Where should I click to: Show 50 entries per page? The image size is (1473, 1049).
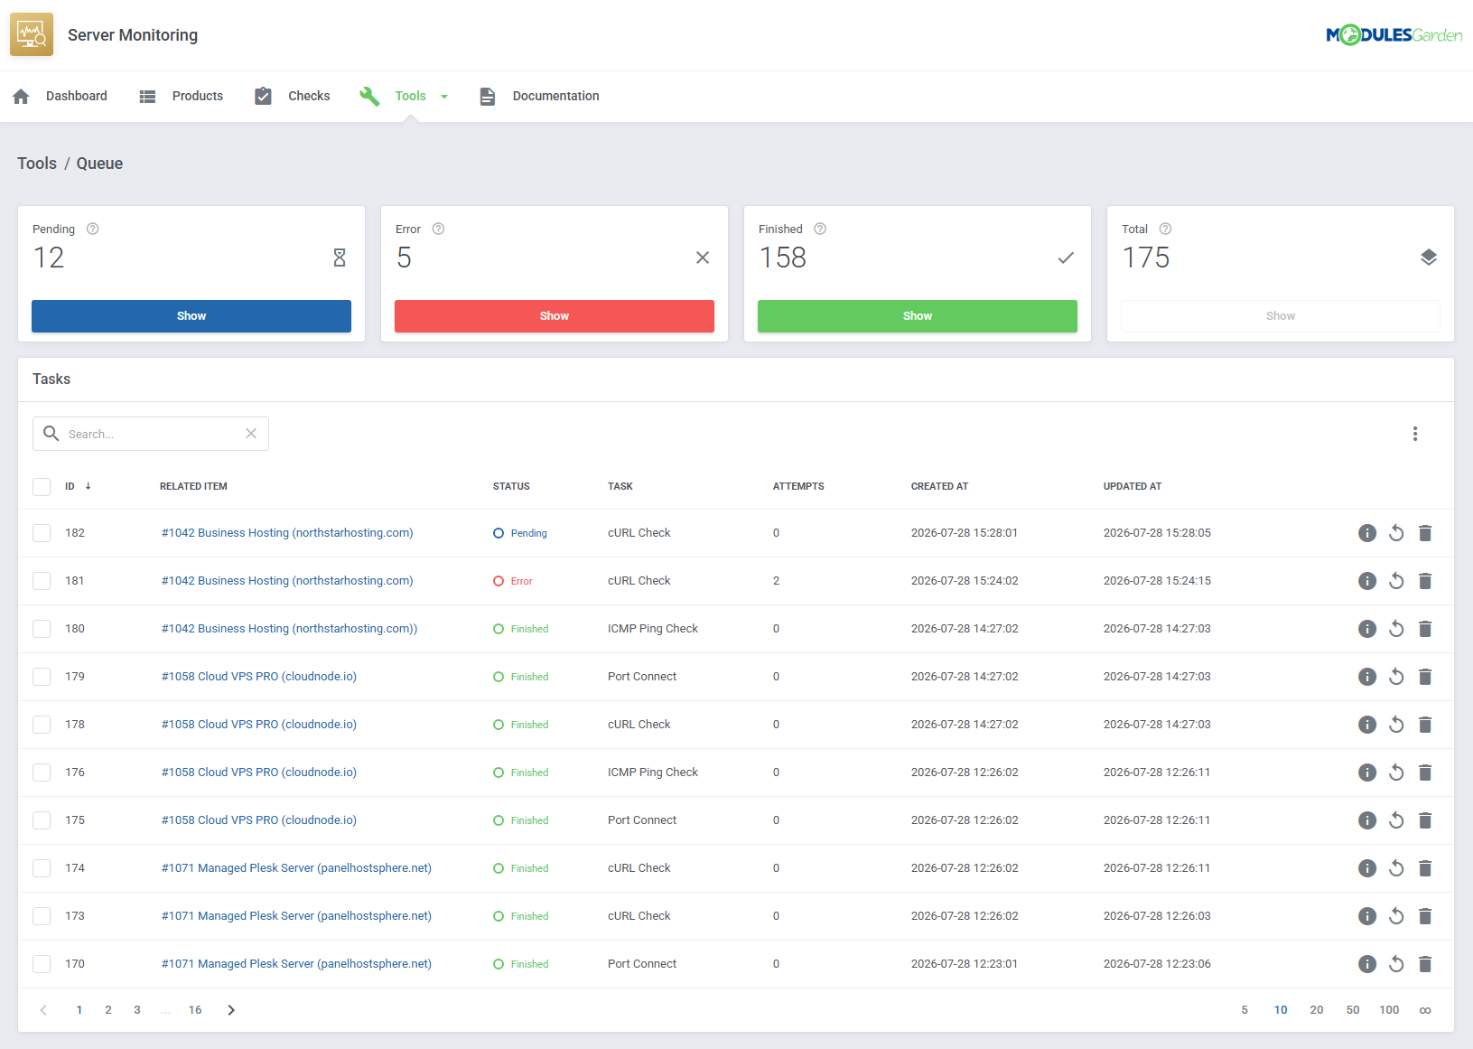pyautogui.click(x=1353, y=1010)
